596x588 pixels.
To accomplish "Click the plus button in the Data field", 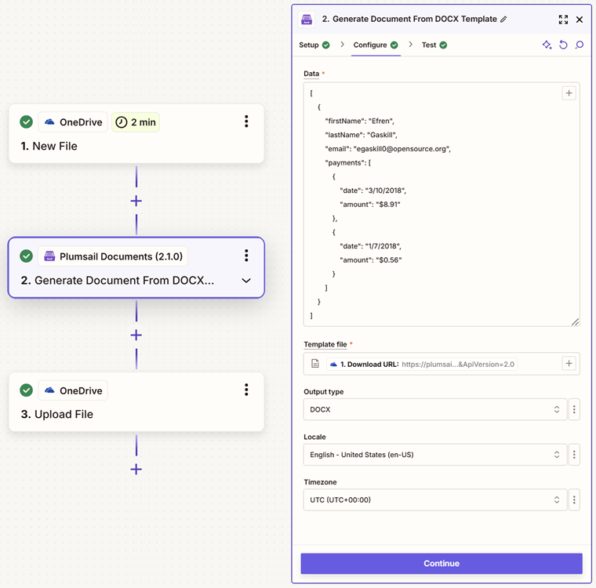I will (569, 93).
